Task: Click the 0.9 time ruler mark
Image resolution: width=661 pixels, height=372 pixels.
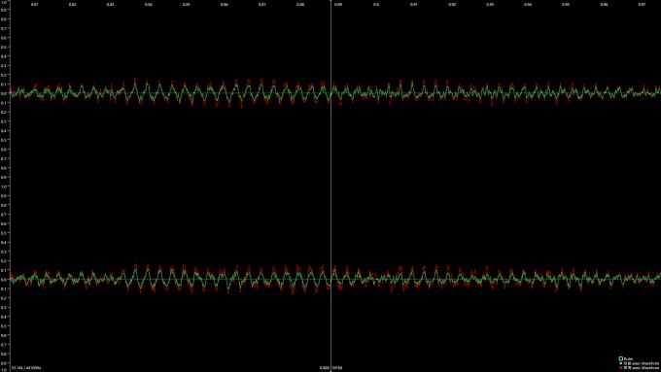Action: [x=376, y=4]
